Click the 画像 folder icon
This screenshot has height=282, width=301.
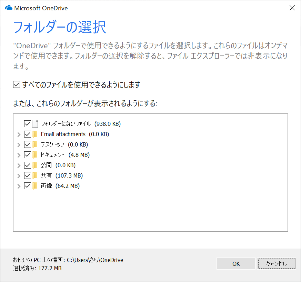(x=35, y=186)
